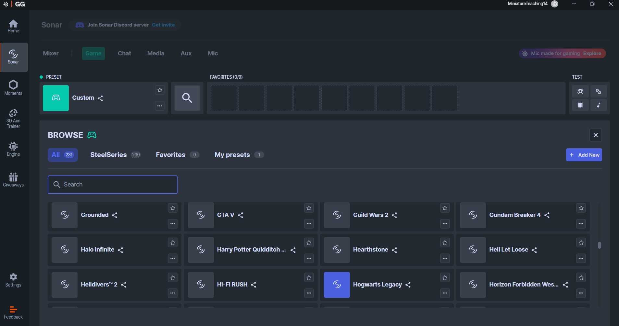Click the Get invite Discord link
The width and height of the screenshot is (619, 326).
163,25
